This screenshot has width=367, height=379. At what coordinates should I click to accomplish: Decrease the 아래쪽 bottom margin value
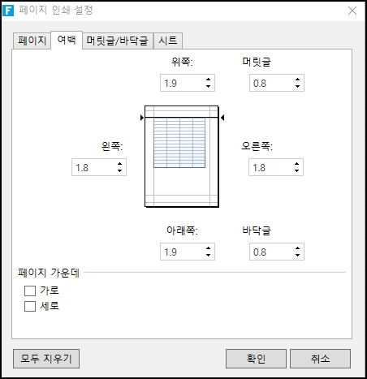pyautogui.click(x=208, y=255)
